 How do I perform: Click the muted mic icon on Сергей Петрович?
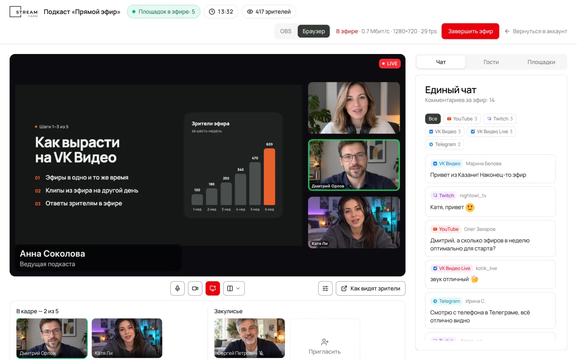pos(261,353)
